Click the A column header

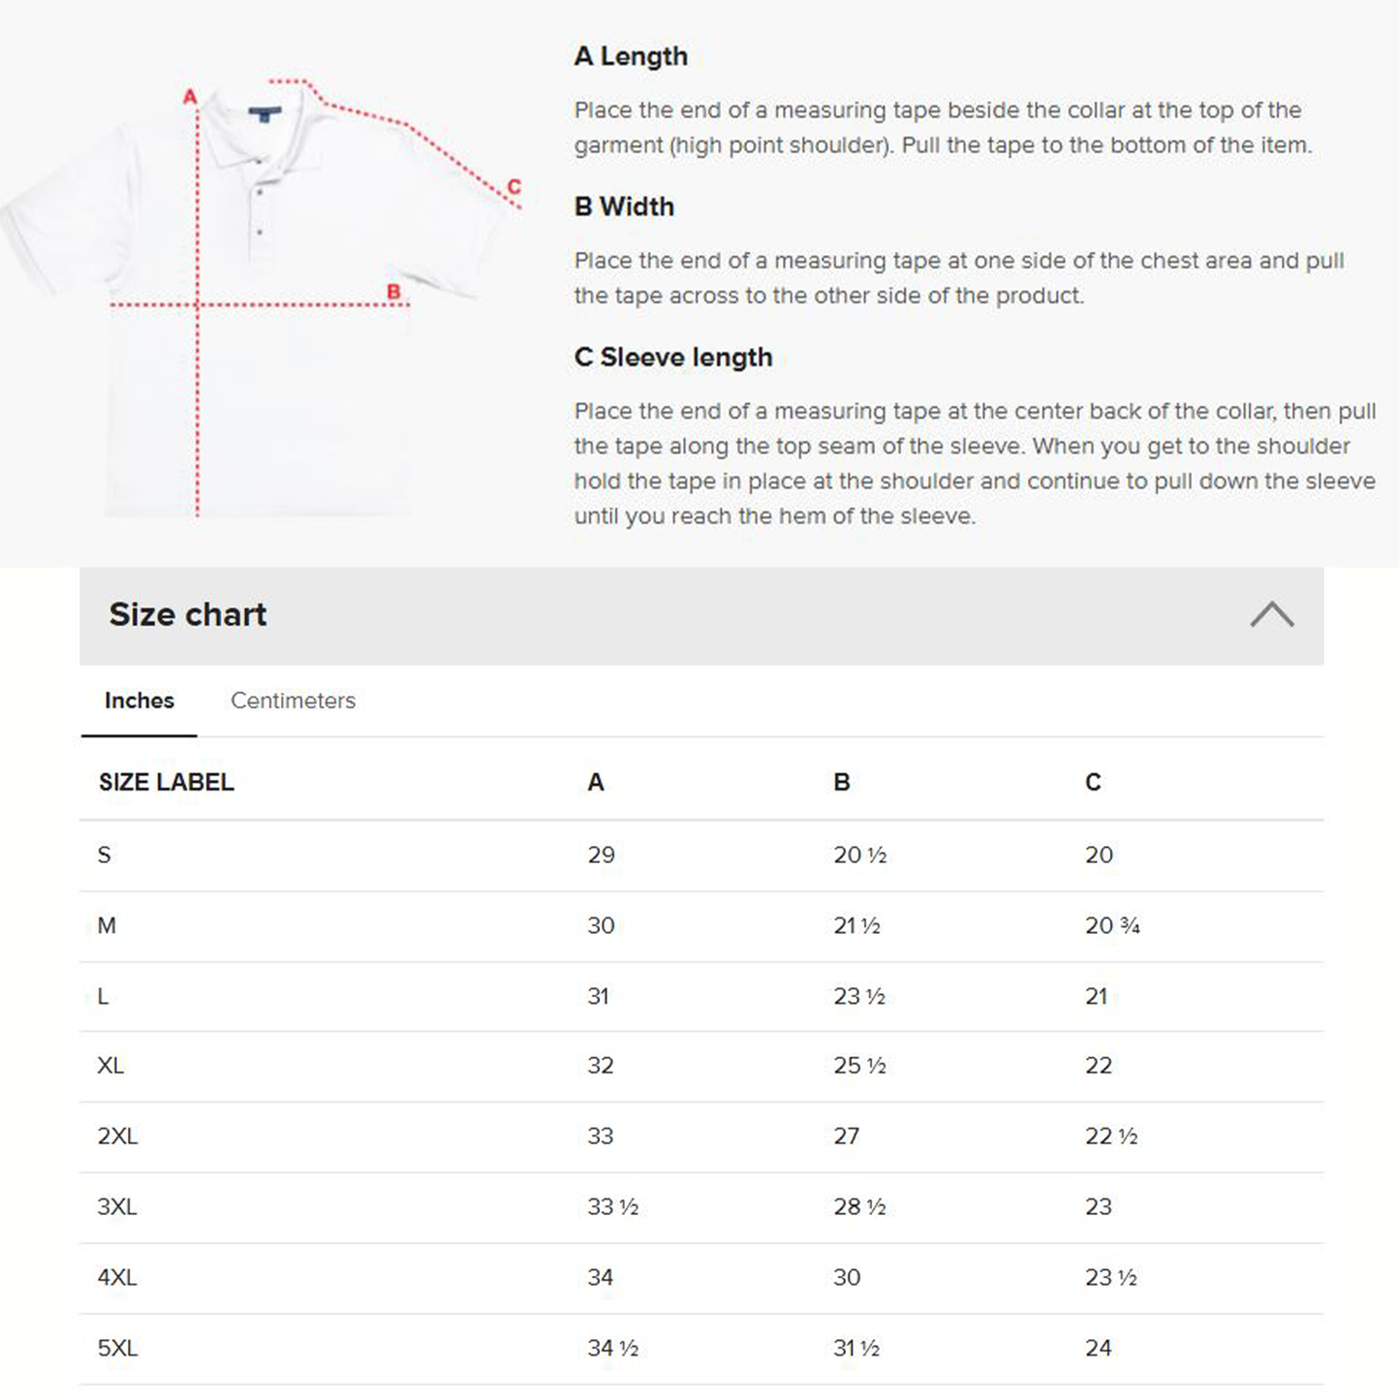[596, 782]
